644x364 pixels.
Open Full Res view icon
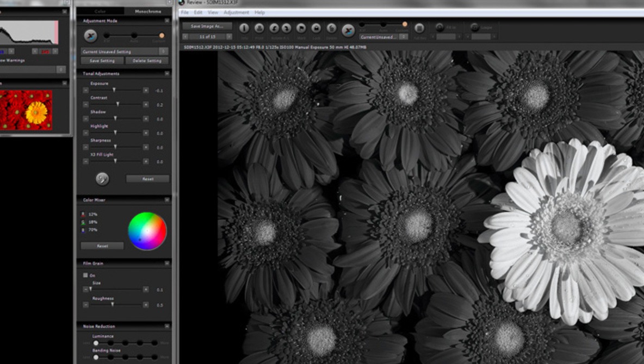click(x=419, y=28)
